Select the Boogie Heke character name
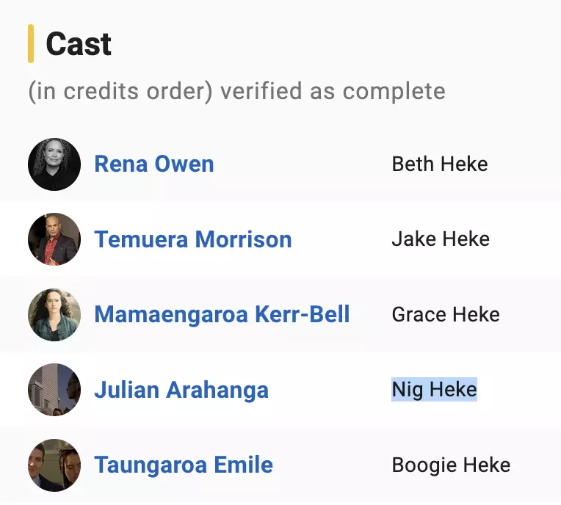The image size is (561, 505). pyautogui.click(x=451, y=465)
